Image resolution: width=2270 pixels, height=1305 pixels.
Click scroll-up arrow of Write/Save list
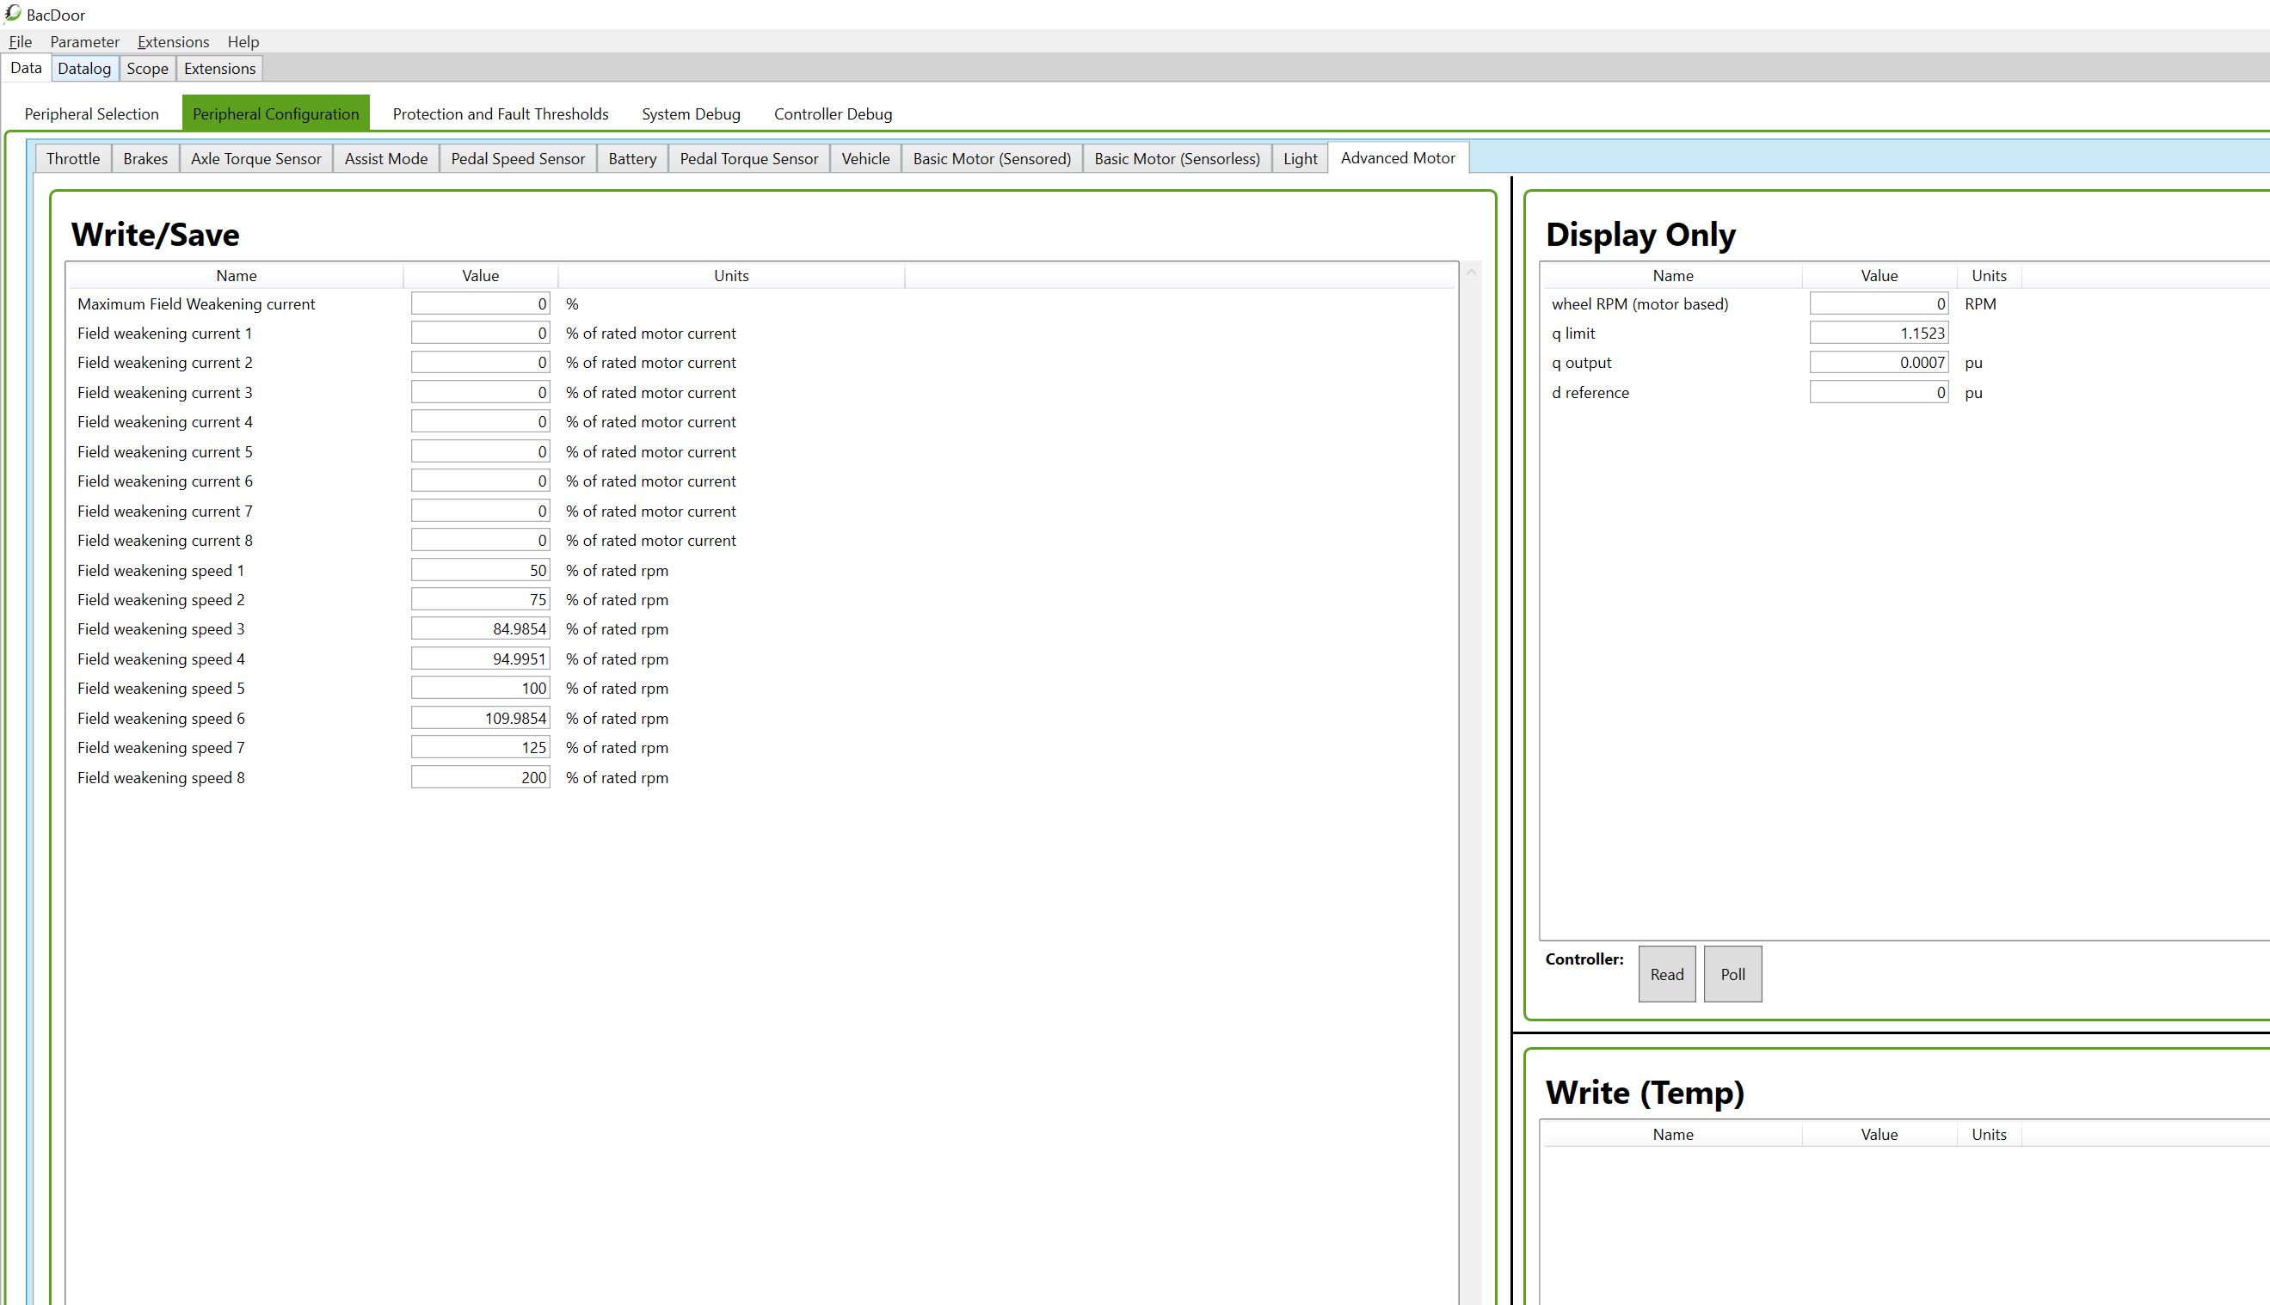(1471, 273)
